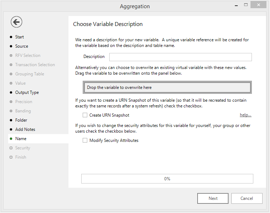This screenshot has height=213, width=270.
Task: Click the Finish step icon
Action: pyautogui.click(x=11, y=157)
